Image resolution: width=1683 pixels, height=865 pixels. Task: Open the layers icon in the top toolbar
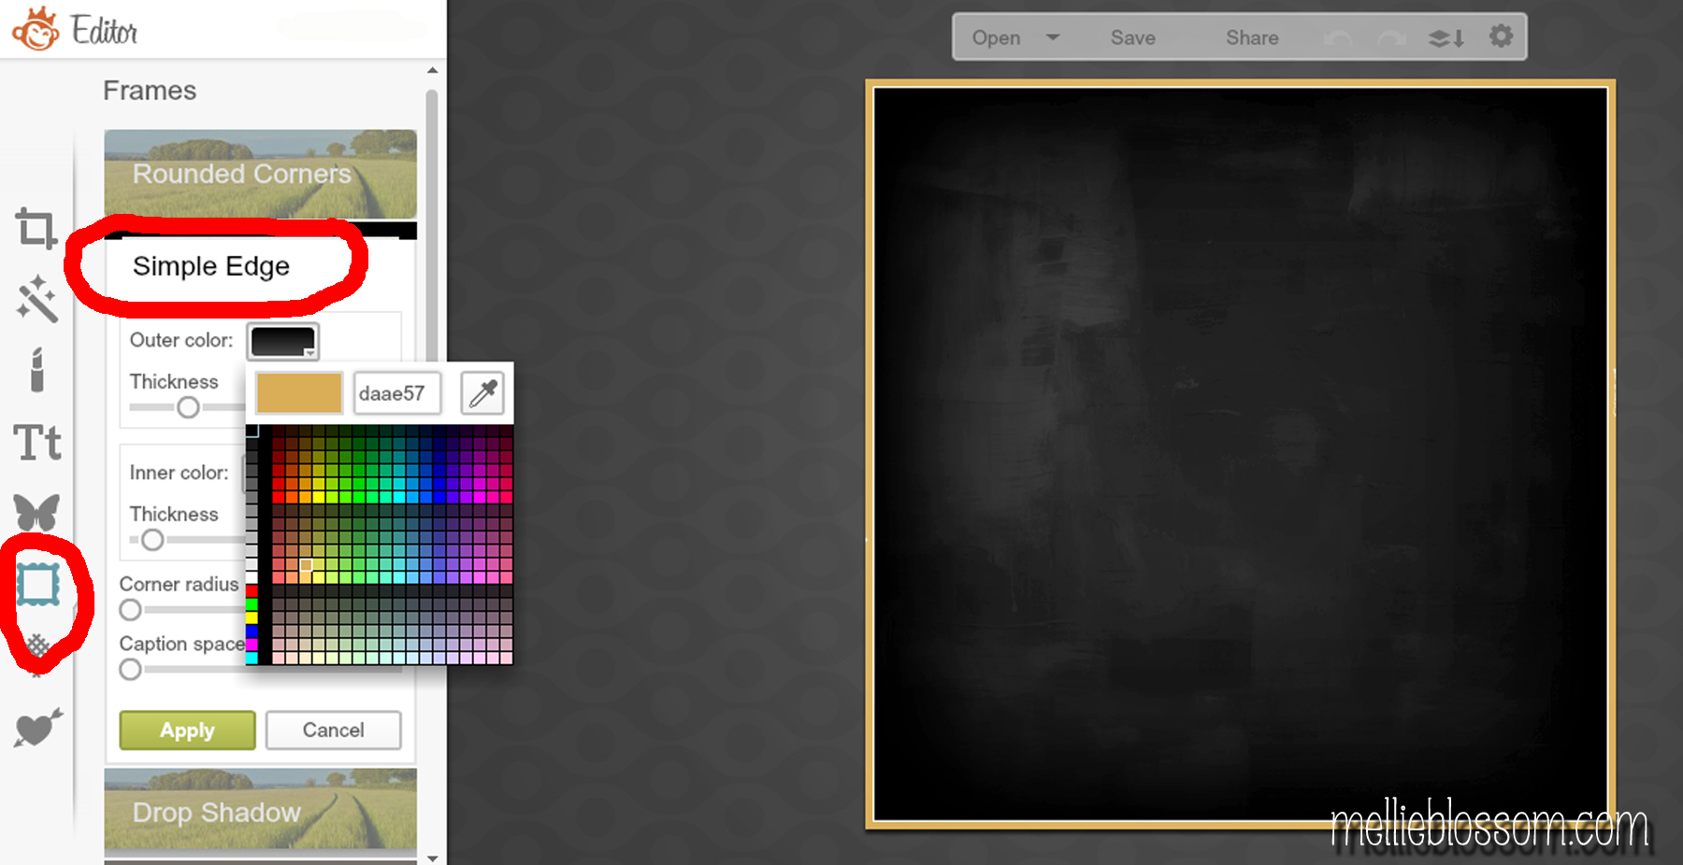coord(1445,37)
